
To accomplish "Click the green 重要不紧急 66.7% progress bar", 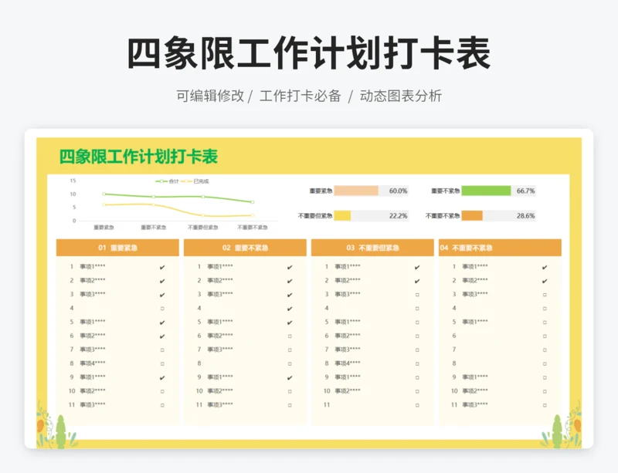I will coord(486,191).
